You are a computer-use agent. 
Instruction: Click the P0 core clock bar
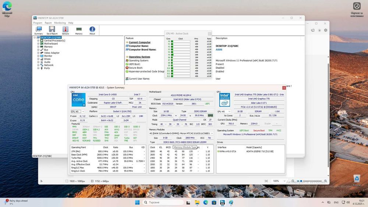coord(181,41)
